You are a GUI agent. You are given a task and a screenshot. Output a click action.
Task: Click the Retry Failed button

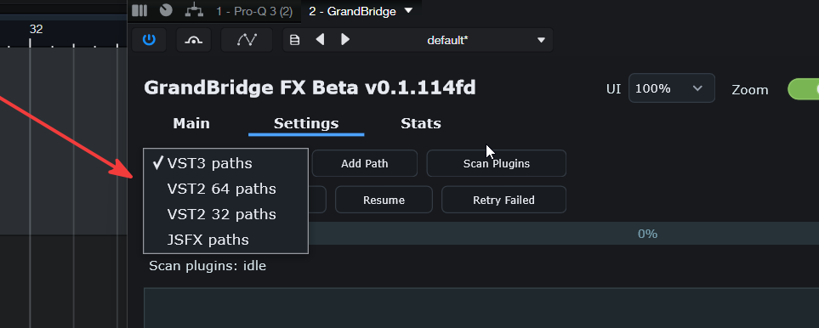click(x=503, y=200)
